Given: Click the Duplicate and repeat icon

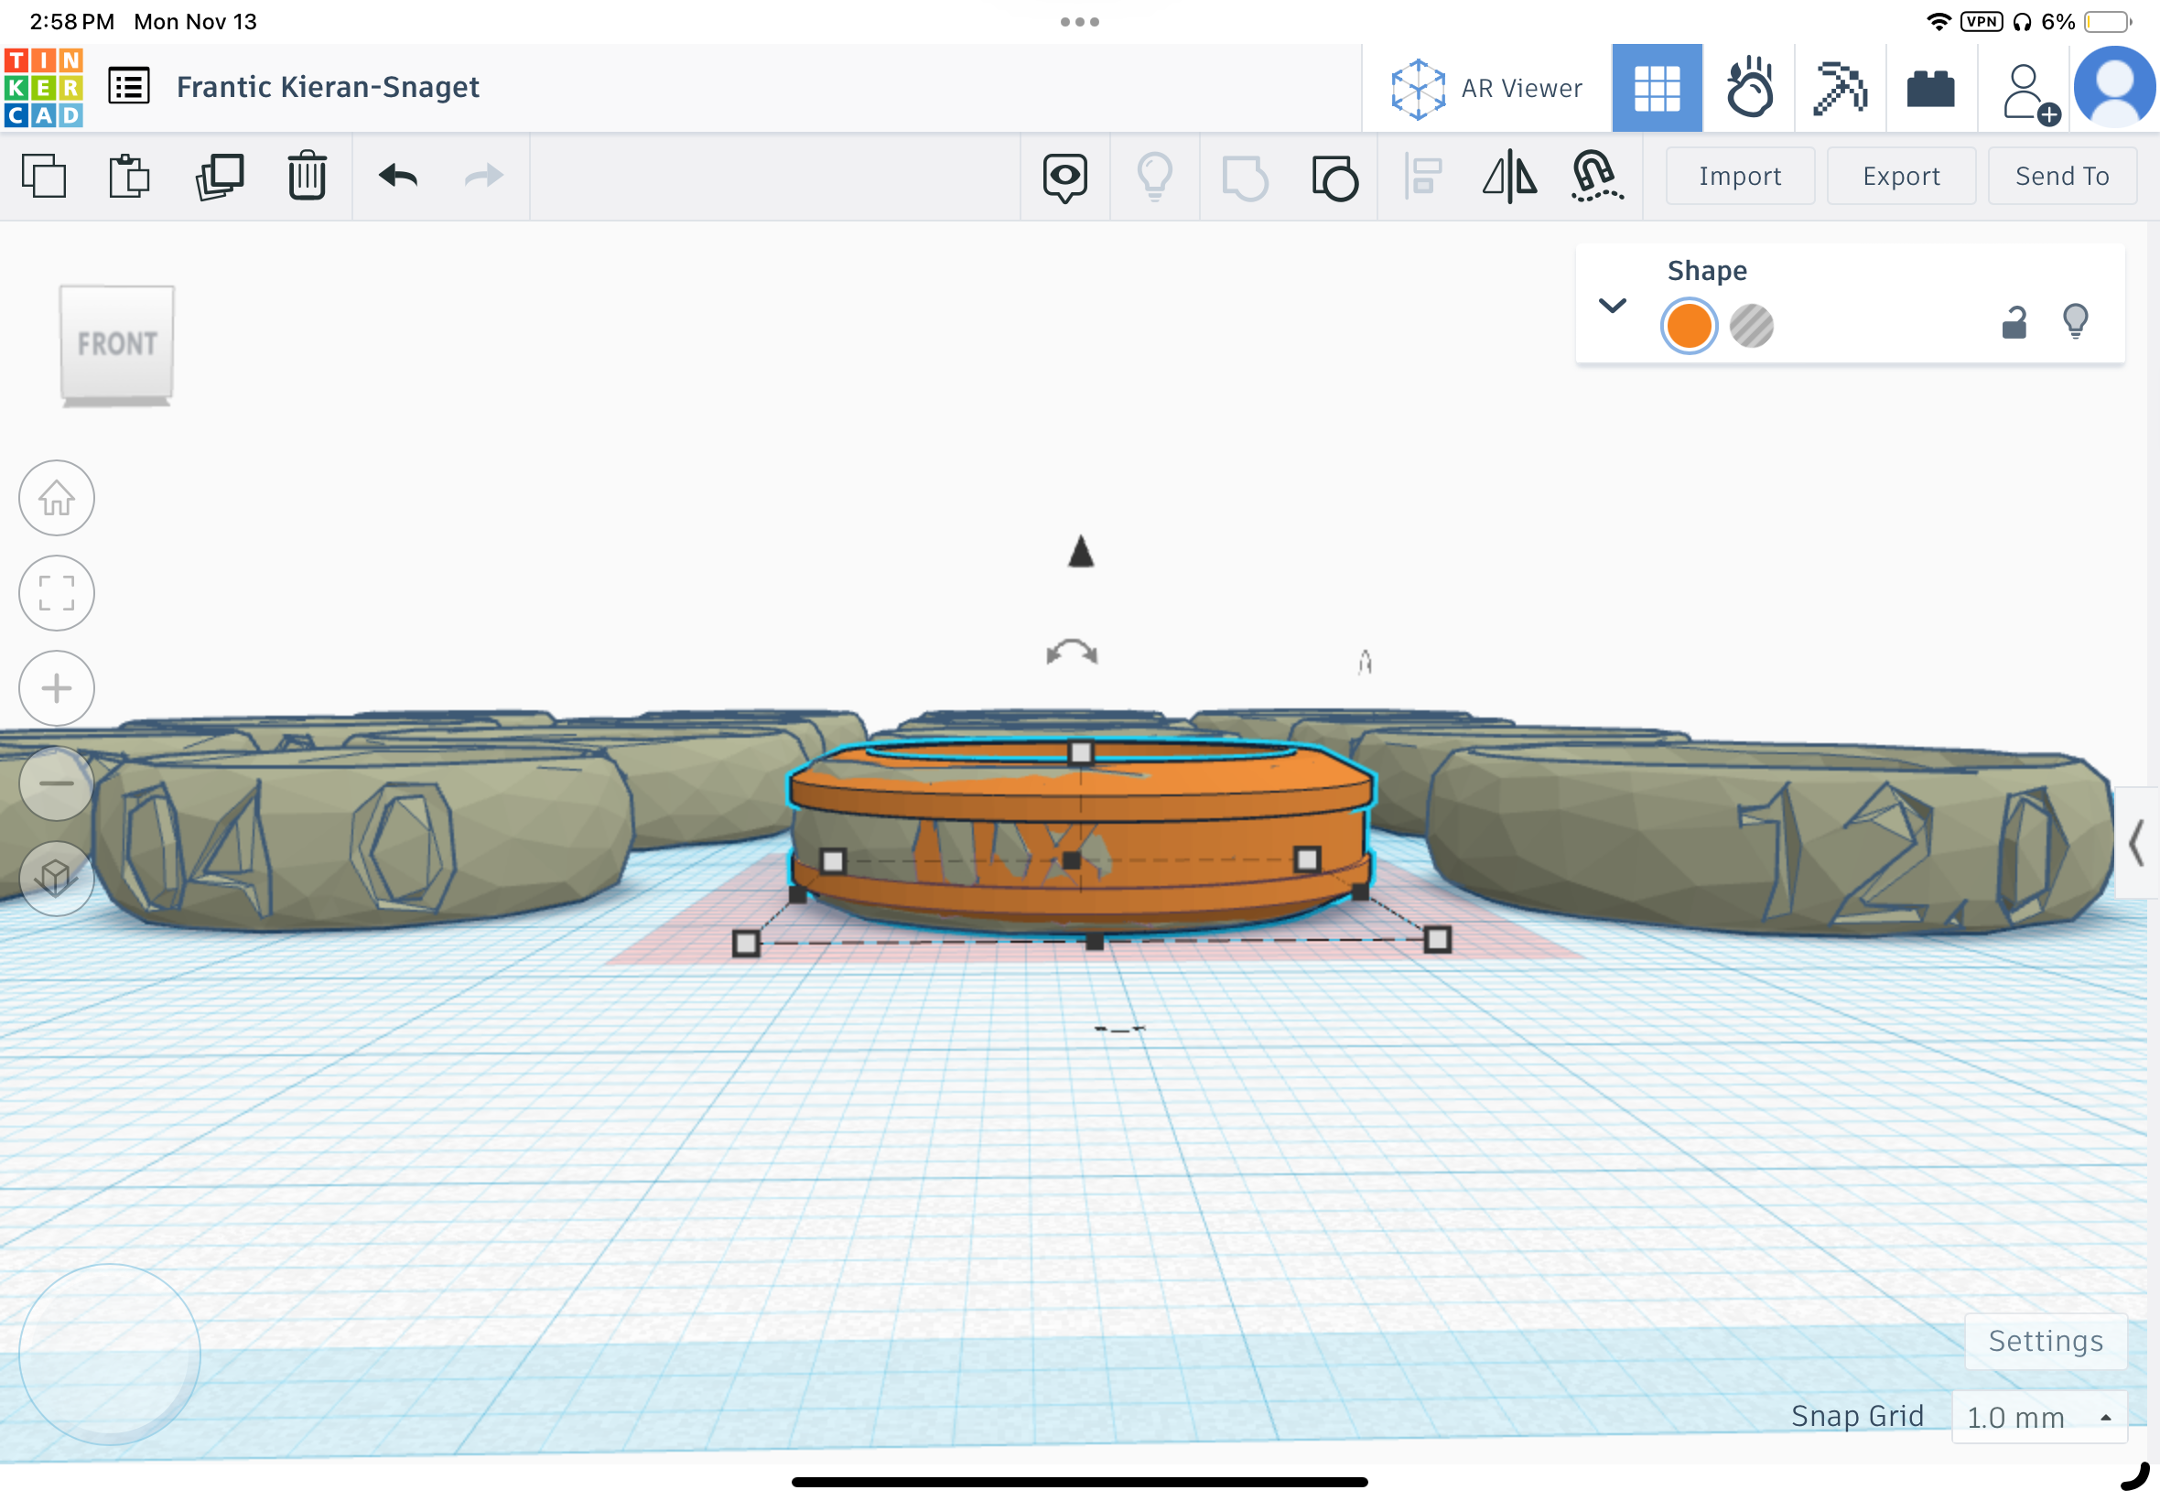Looking at the screenshot, I should point(219,176).
